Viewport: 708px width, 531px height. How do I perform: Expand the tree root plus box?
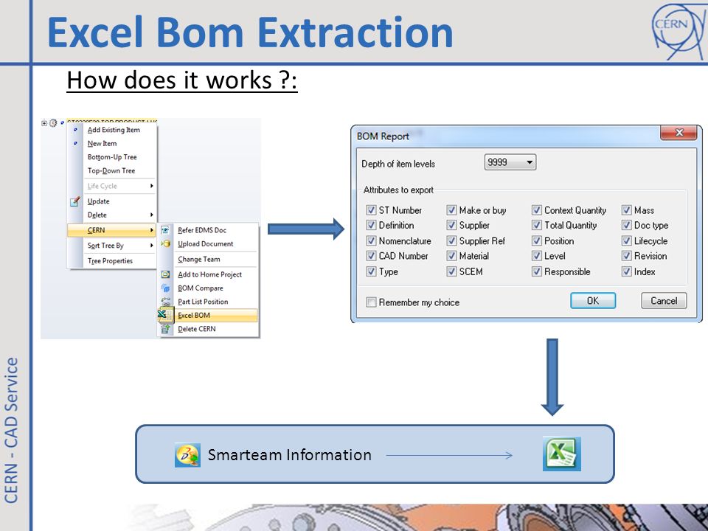point(44,123)
